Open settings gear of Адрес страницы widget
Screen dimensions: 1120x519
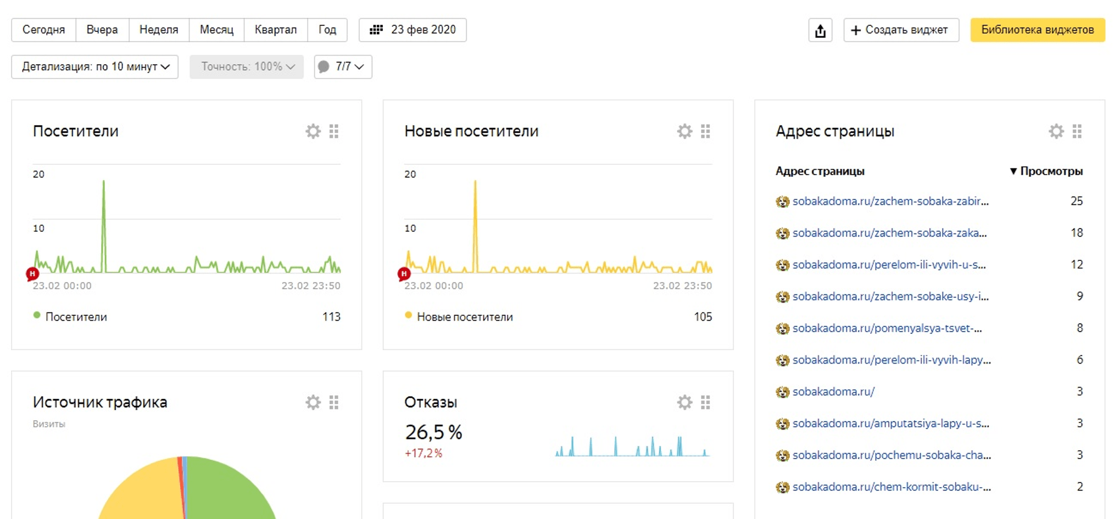[1056, 131]
